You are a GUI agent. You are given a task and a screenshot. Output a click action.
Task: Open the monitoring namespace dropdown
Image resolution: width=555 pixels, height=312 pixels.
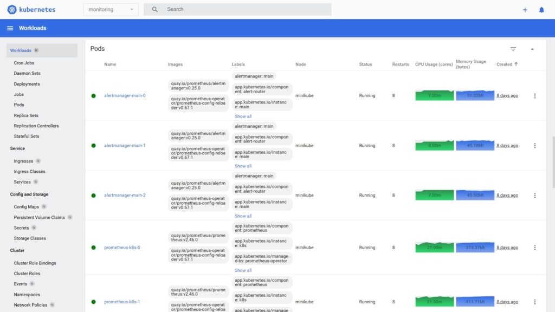(111, 10)
